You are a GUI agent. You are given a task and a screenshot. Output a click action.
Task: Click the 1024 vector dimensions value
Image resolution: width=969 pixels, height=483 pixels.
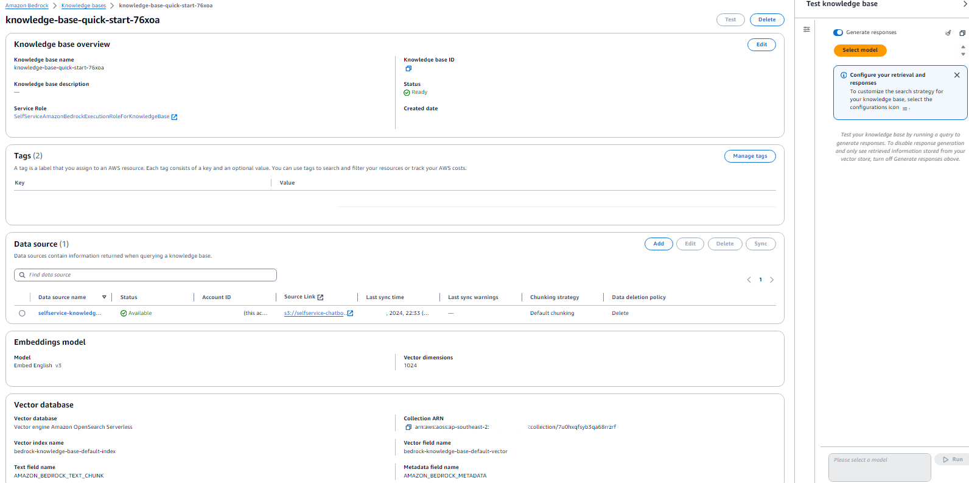pyautogui.click(x=410, y=365)
